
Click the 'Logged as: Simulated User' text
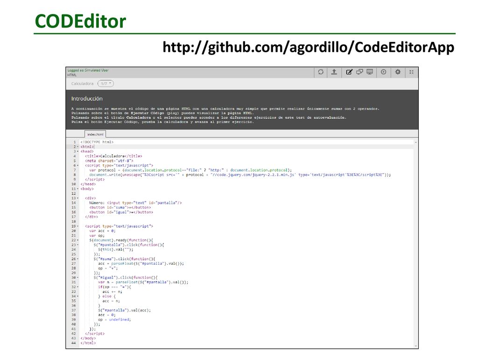88,70
